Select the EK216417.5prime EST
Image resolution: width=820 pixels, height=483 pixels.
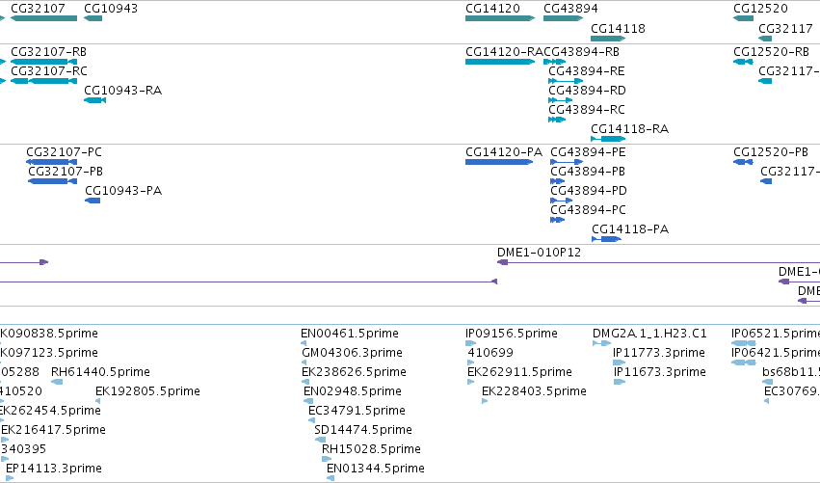3,440
